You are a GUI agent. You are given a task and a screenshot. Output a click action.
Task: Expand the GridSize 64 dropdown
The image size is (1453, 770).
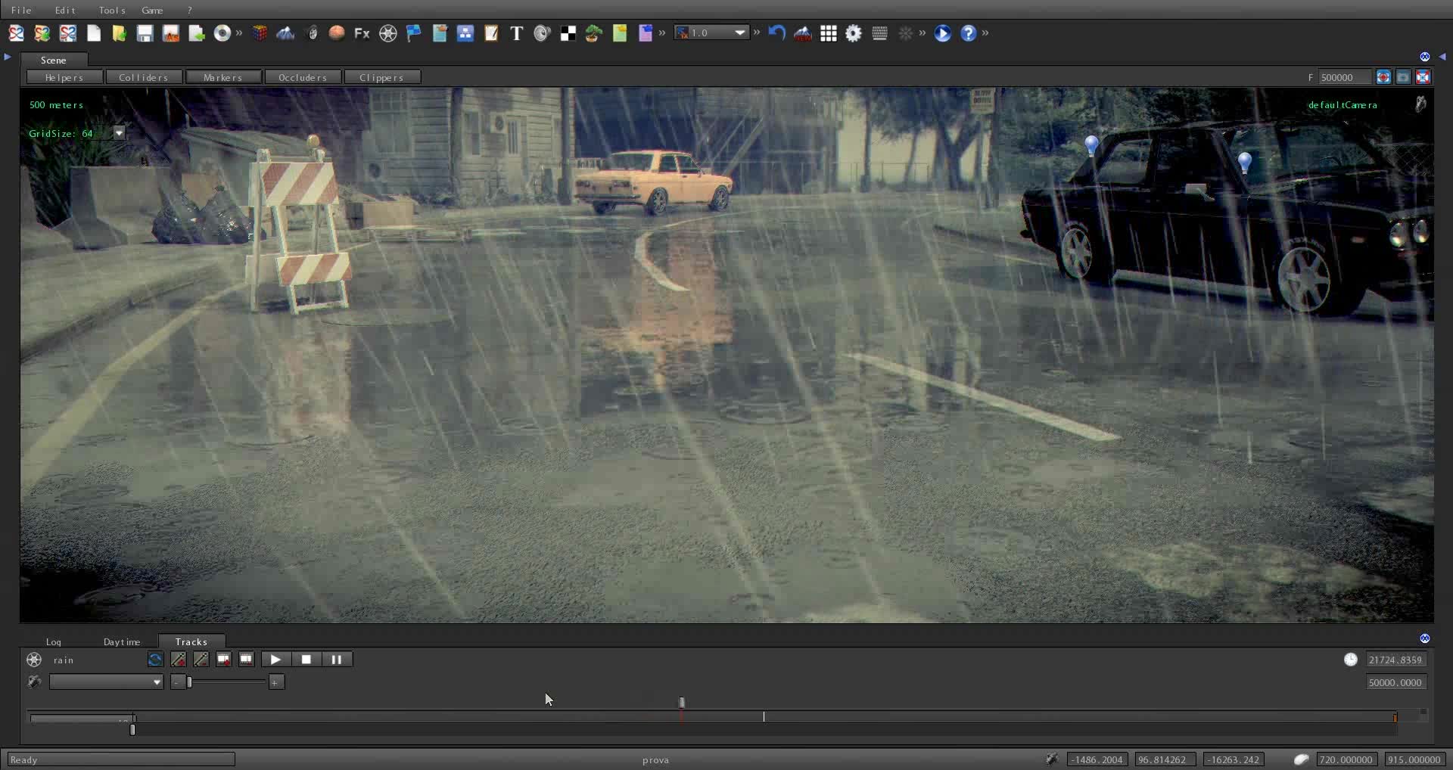point(119,132)
